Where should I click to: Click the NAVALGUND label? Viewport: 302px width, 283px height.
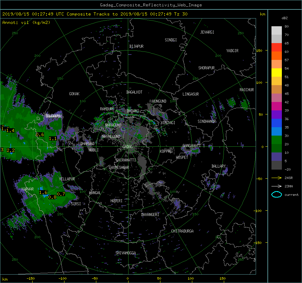point(111,137)
